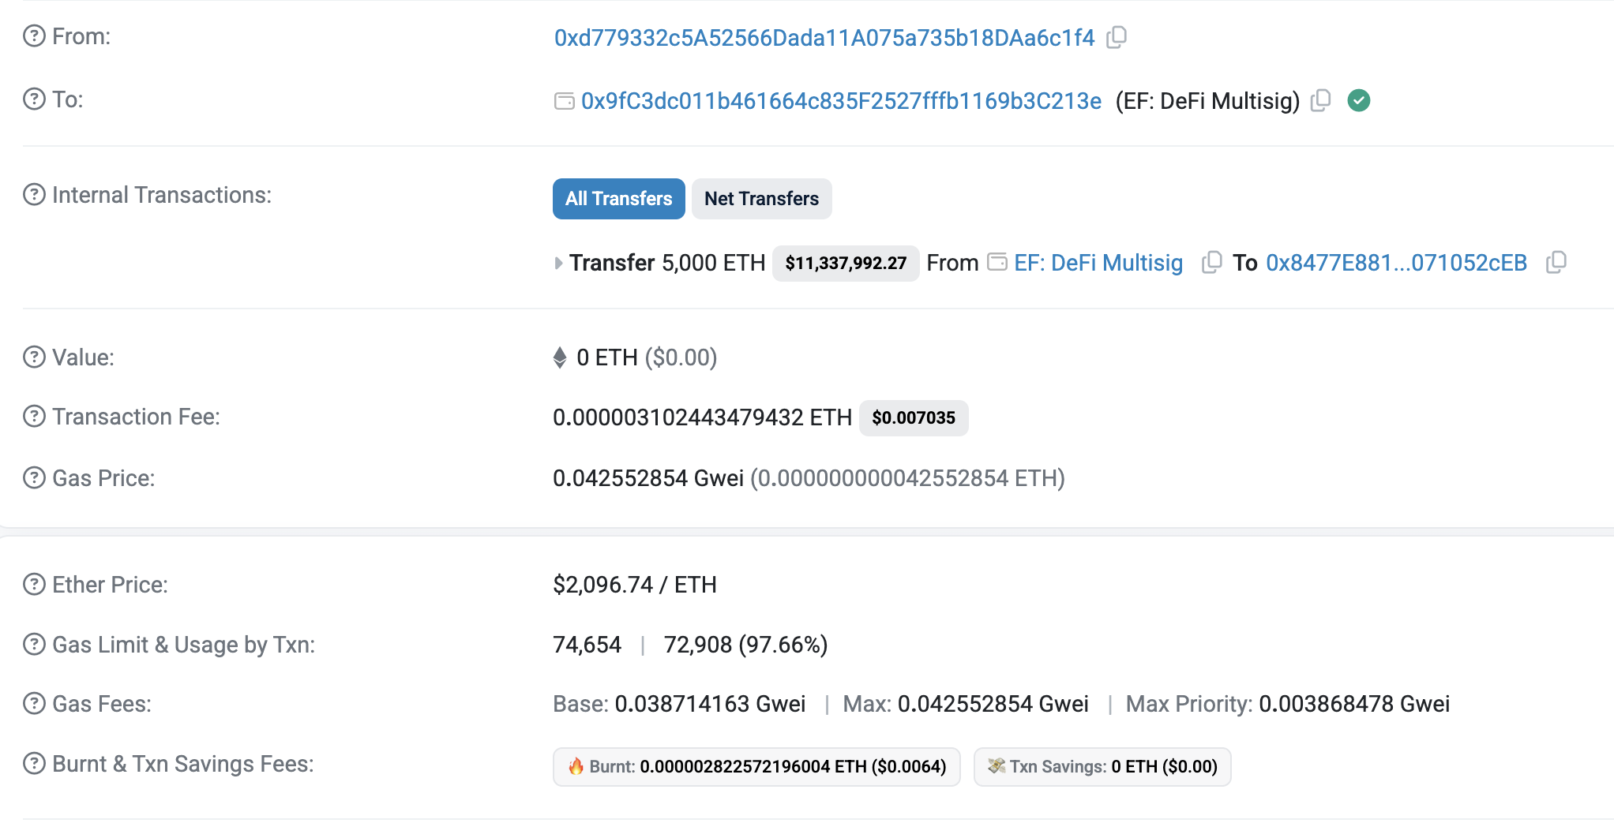This screenshot has width=1614, height=838.
Task: Select the All Transfers view
Action: point(618,199)
